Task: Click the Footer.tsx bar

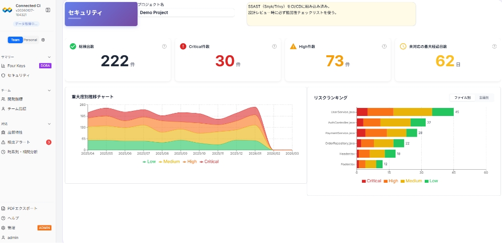Action: pos(369,164)
